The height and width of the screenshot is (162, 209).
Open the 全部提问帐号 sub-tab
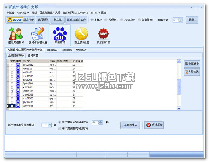point(16,56)
